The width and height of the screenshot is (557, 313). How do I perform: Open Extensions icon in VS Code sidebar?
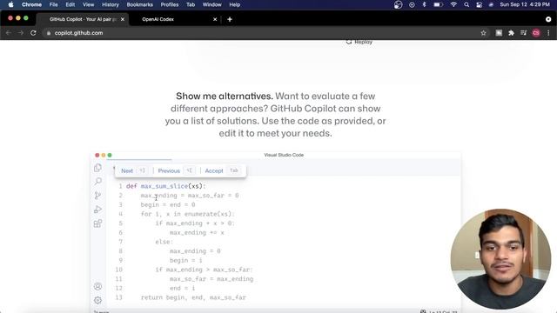pos(97,223)
